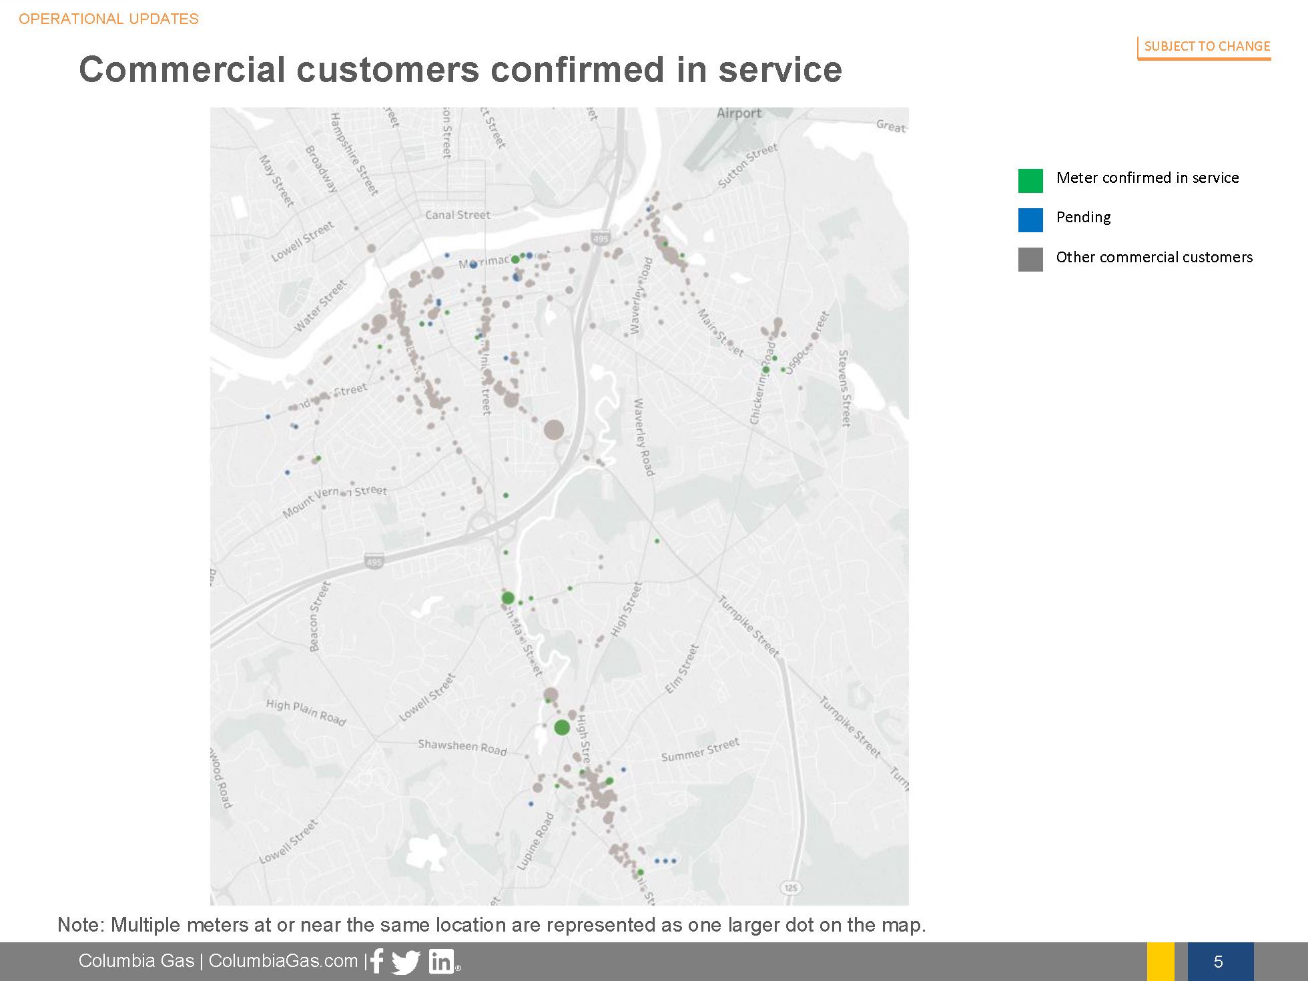This screenshot has width=1308, height=981.
Task: Click the Meter confirmed in service label
Action: pyautogui.click(x=1147, y=178)
